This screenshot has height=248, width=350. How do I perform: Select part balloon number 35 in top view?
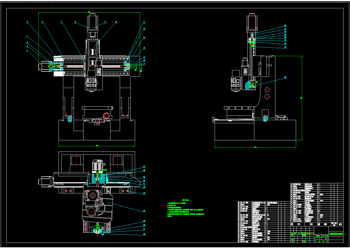144,221
